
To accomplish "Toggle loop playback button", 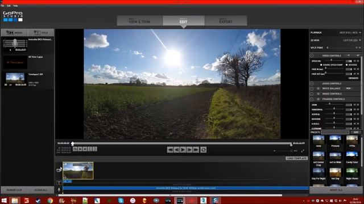I will [204, 150].
